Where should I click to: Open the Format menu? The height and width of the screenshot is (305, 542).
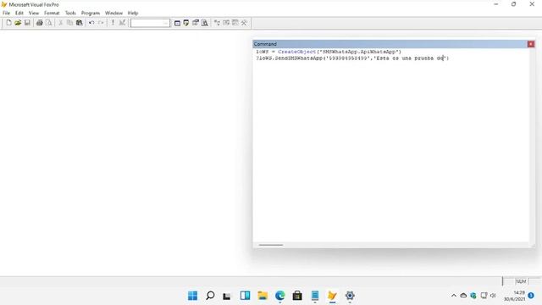52,13
